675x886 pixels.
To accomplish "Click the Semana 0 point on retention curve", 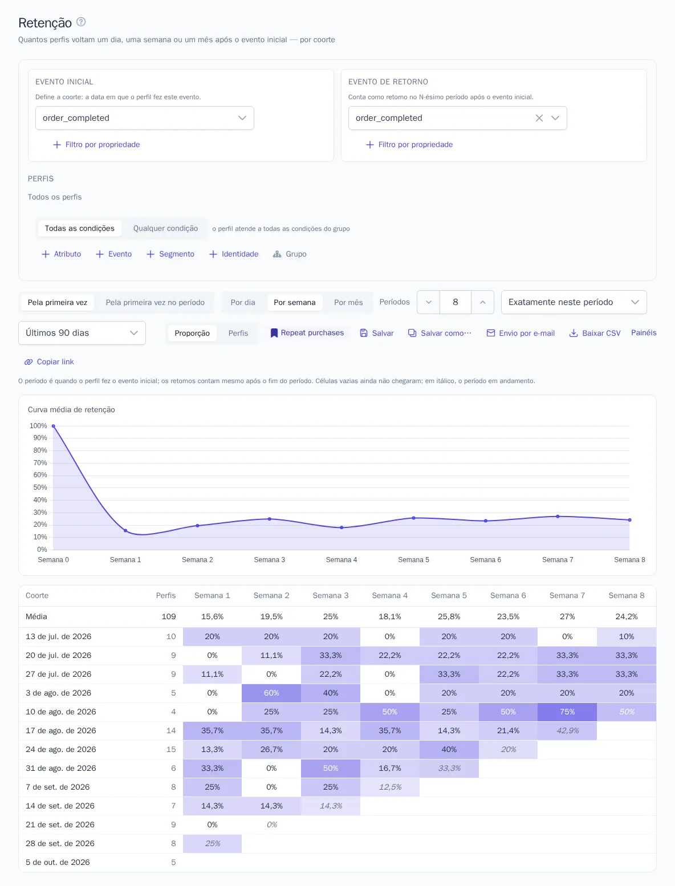I will click(54, 426).
